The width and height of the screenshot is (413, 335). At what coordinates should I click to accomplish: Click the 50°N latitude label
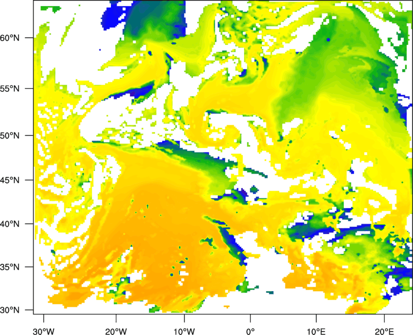point(10,136)
